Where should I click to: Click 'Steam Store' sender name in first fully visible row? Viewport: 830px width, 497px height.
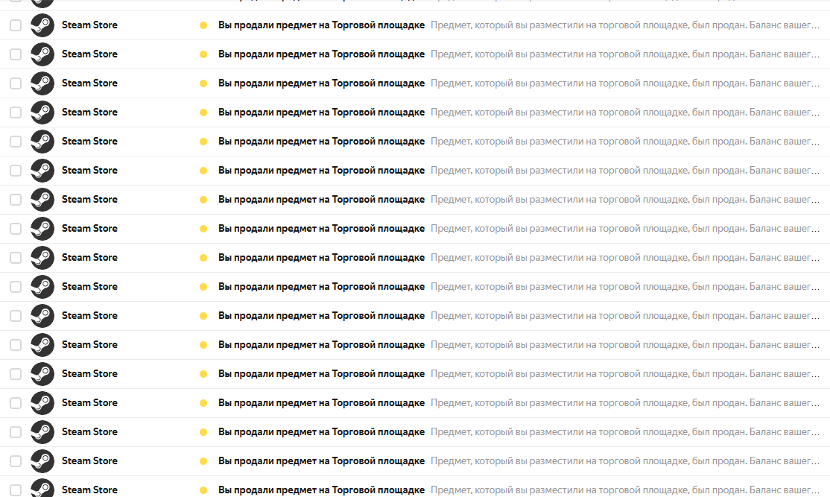click(x=89, y=25)
